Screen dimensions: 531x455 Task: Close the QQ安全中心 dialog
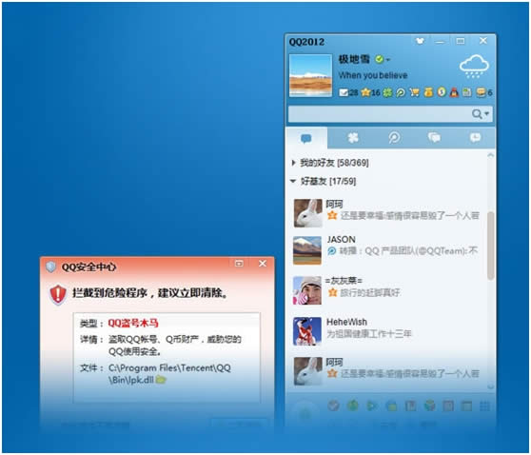(x=263, y=264)
